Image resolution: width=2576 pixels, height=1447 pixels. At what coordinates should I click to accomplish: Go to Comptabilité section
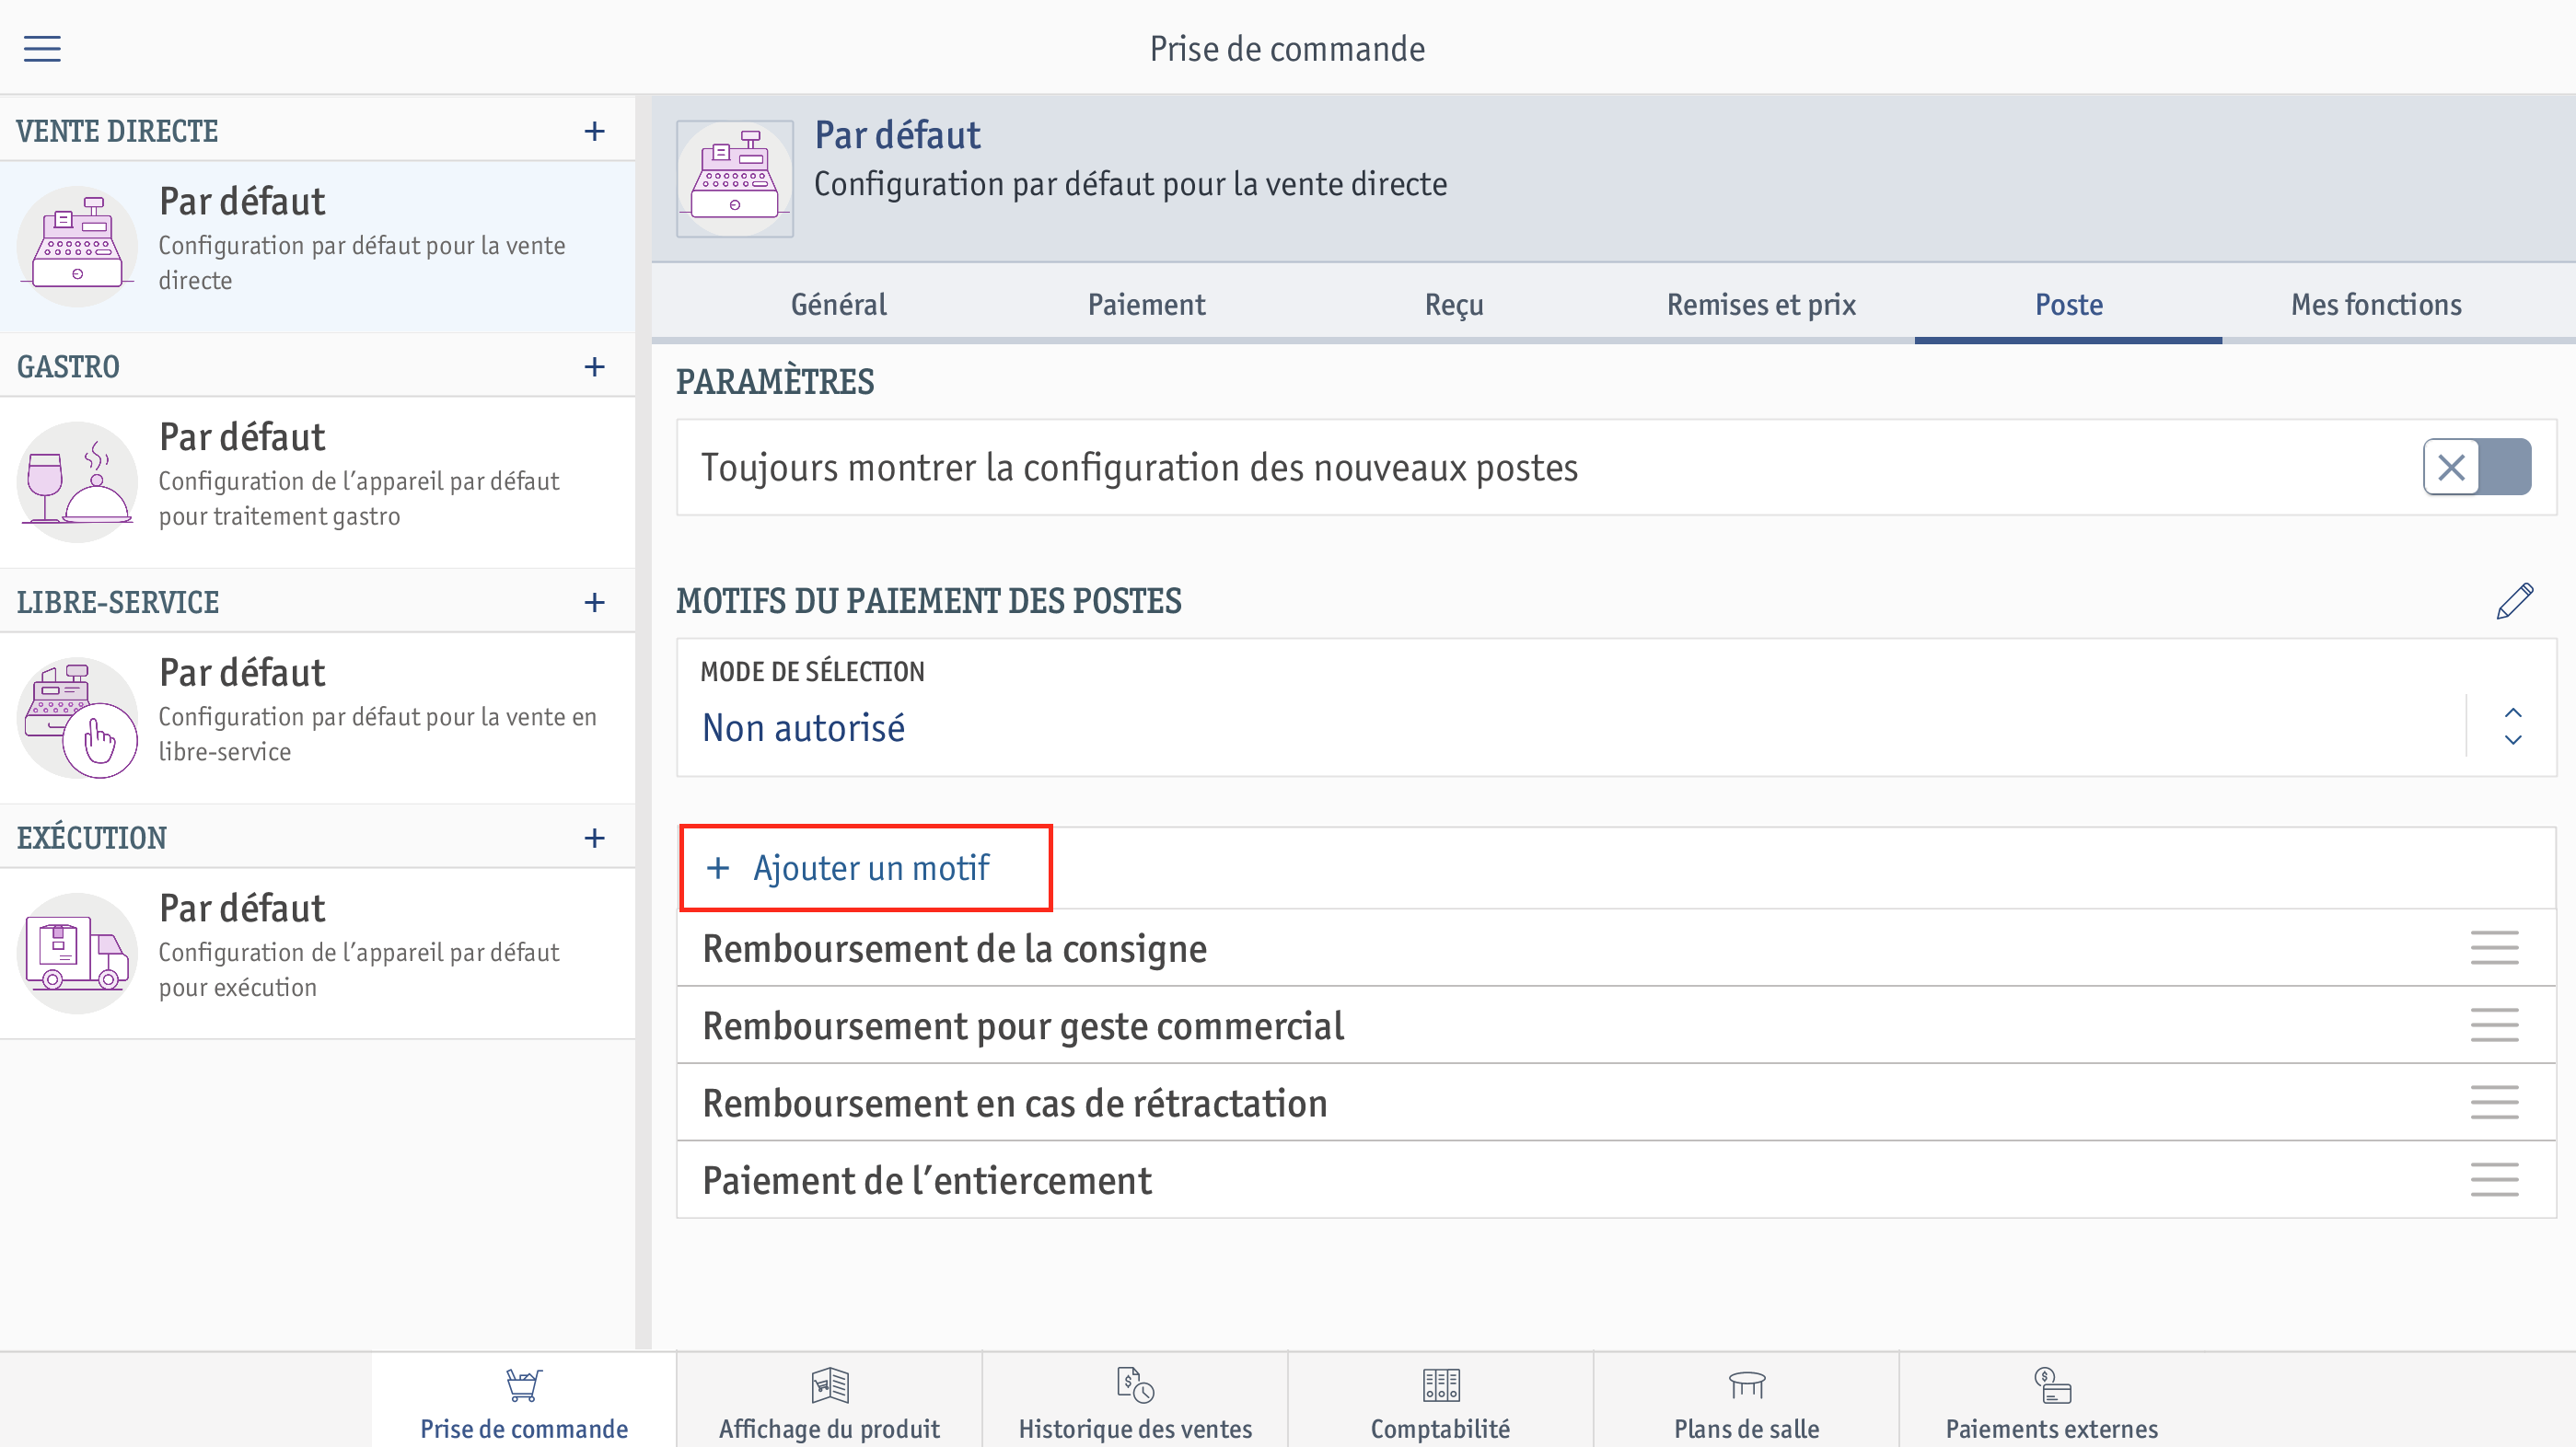tap(1441, 1400)
